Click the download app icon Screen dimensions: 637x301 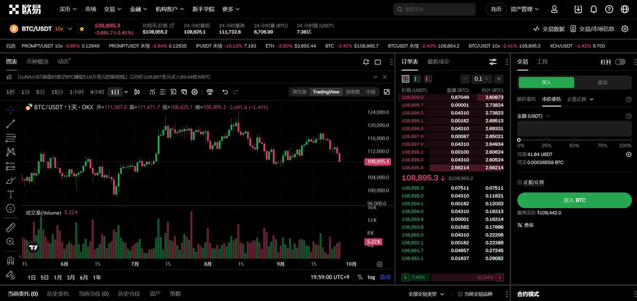tap(578, 9)
